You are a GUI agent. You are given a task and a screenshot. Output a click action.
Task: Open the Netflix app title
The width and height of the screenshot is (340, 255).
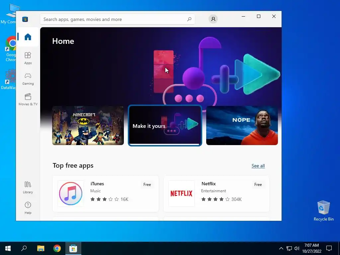(x=209, y=184)
